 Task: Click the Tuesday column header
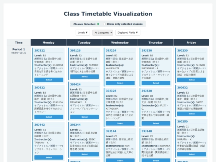coord(84,42)
